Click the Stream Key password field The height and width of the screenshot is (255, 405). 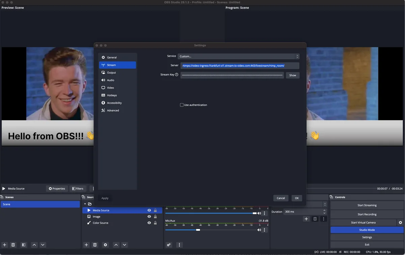[x=232, y=75]
